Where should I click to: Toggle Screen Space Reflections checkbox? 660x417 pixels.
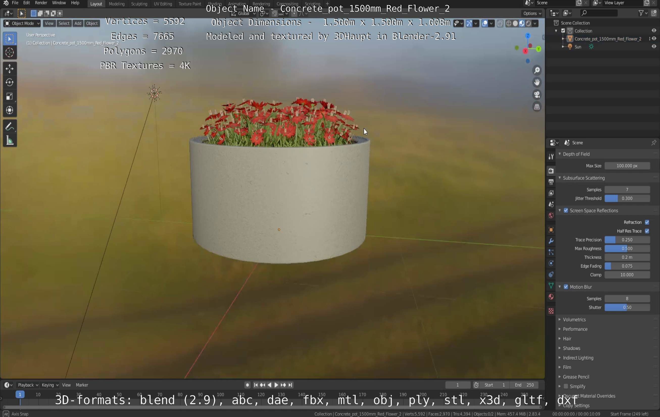[566, 211]
